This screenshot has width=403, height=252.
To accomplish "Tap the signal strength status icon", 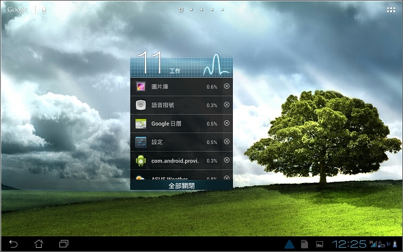I will click(x=373, y=244).
